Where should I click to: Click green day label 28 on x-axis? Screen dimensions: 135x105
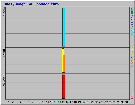click(115, 102)
